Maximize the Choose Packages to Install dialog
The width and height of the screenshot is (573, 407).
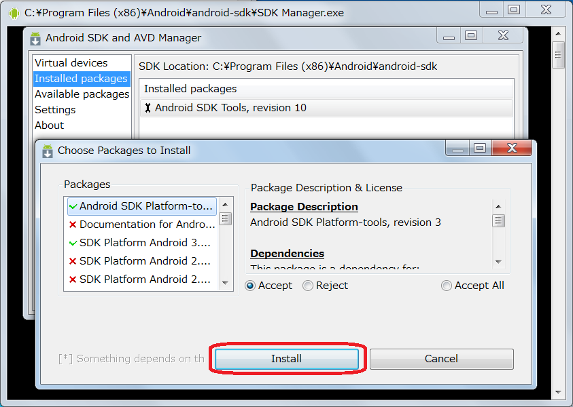coord(480,148)
